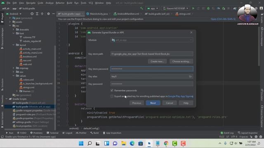This screenshot has width=264, height=148.
Task: Click the Next button
Action: point(153,103)
